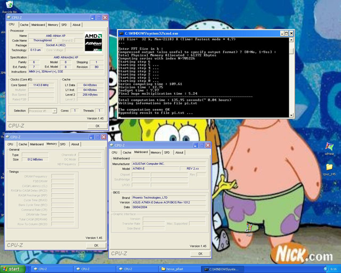Minimize the Memory CPU-Z window
Viewport: 341px width, 273px height.
click(91, 137)
